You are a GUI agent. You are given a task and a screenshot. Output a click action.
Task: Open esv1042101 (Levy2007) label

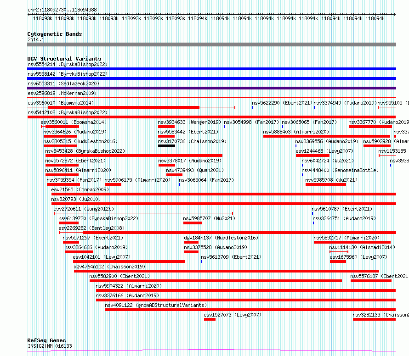(102, 257)
